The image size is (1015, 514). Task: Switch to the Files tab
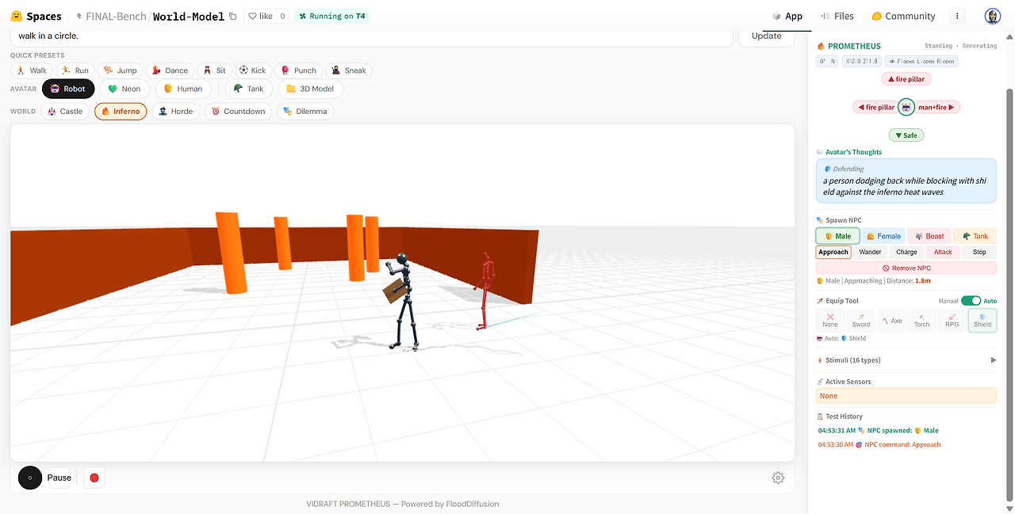(837, 16)
